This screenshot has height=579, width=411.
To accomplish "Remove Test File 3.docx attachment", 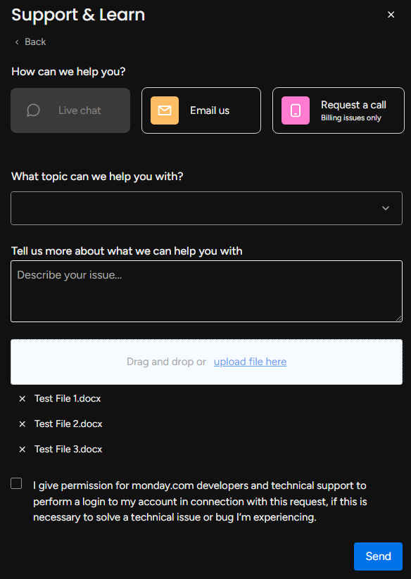I will [22, 450].
